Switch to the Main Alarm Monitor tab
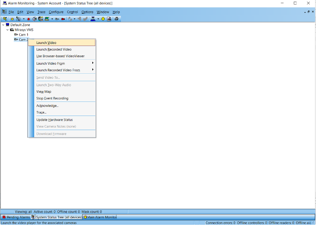 pos(100,217)
